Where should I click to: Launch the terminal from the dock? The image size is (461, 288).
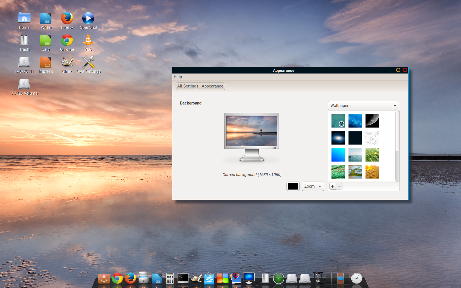tap(183, 278)
